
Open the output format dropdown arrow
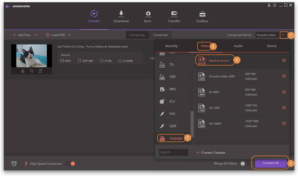point(283,35)
